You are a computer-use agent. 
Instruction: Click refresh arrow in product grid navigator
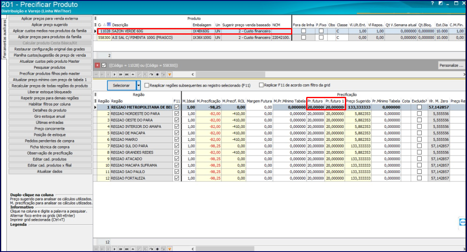(x=151, y=75)
